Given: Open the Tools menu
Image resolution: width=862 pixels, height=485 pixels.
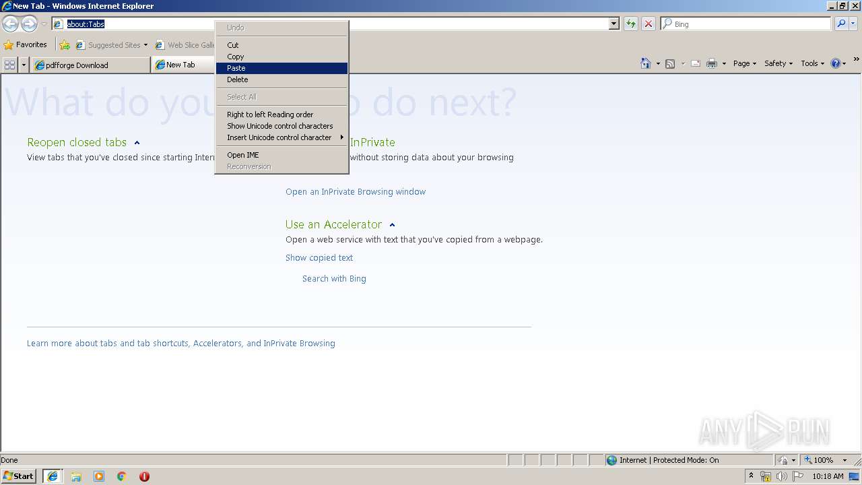Looking at the screenshot, I should 812,63.
